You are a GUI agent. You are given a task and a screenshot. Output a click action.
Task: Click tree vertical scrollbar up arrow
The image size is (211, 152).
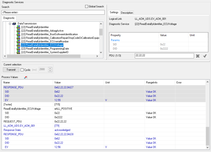101,24
